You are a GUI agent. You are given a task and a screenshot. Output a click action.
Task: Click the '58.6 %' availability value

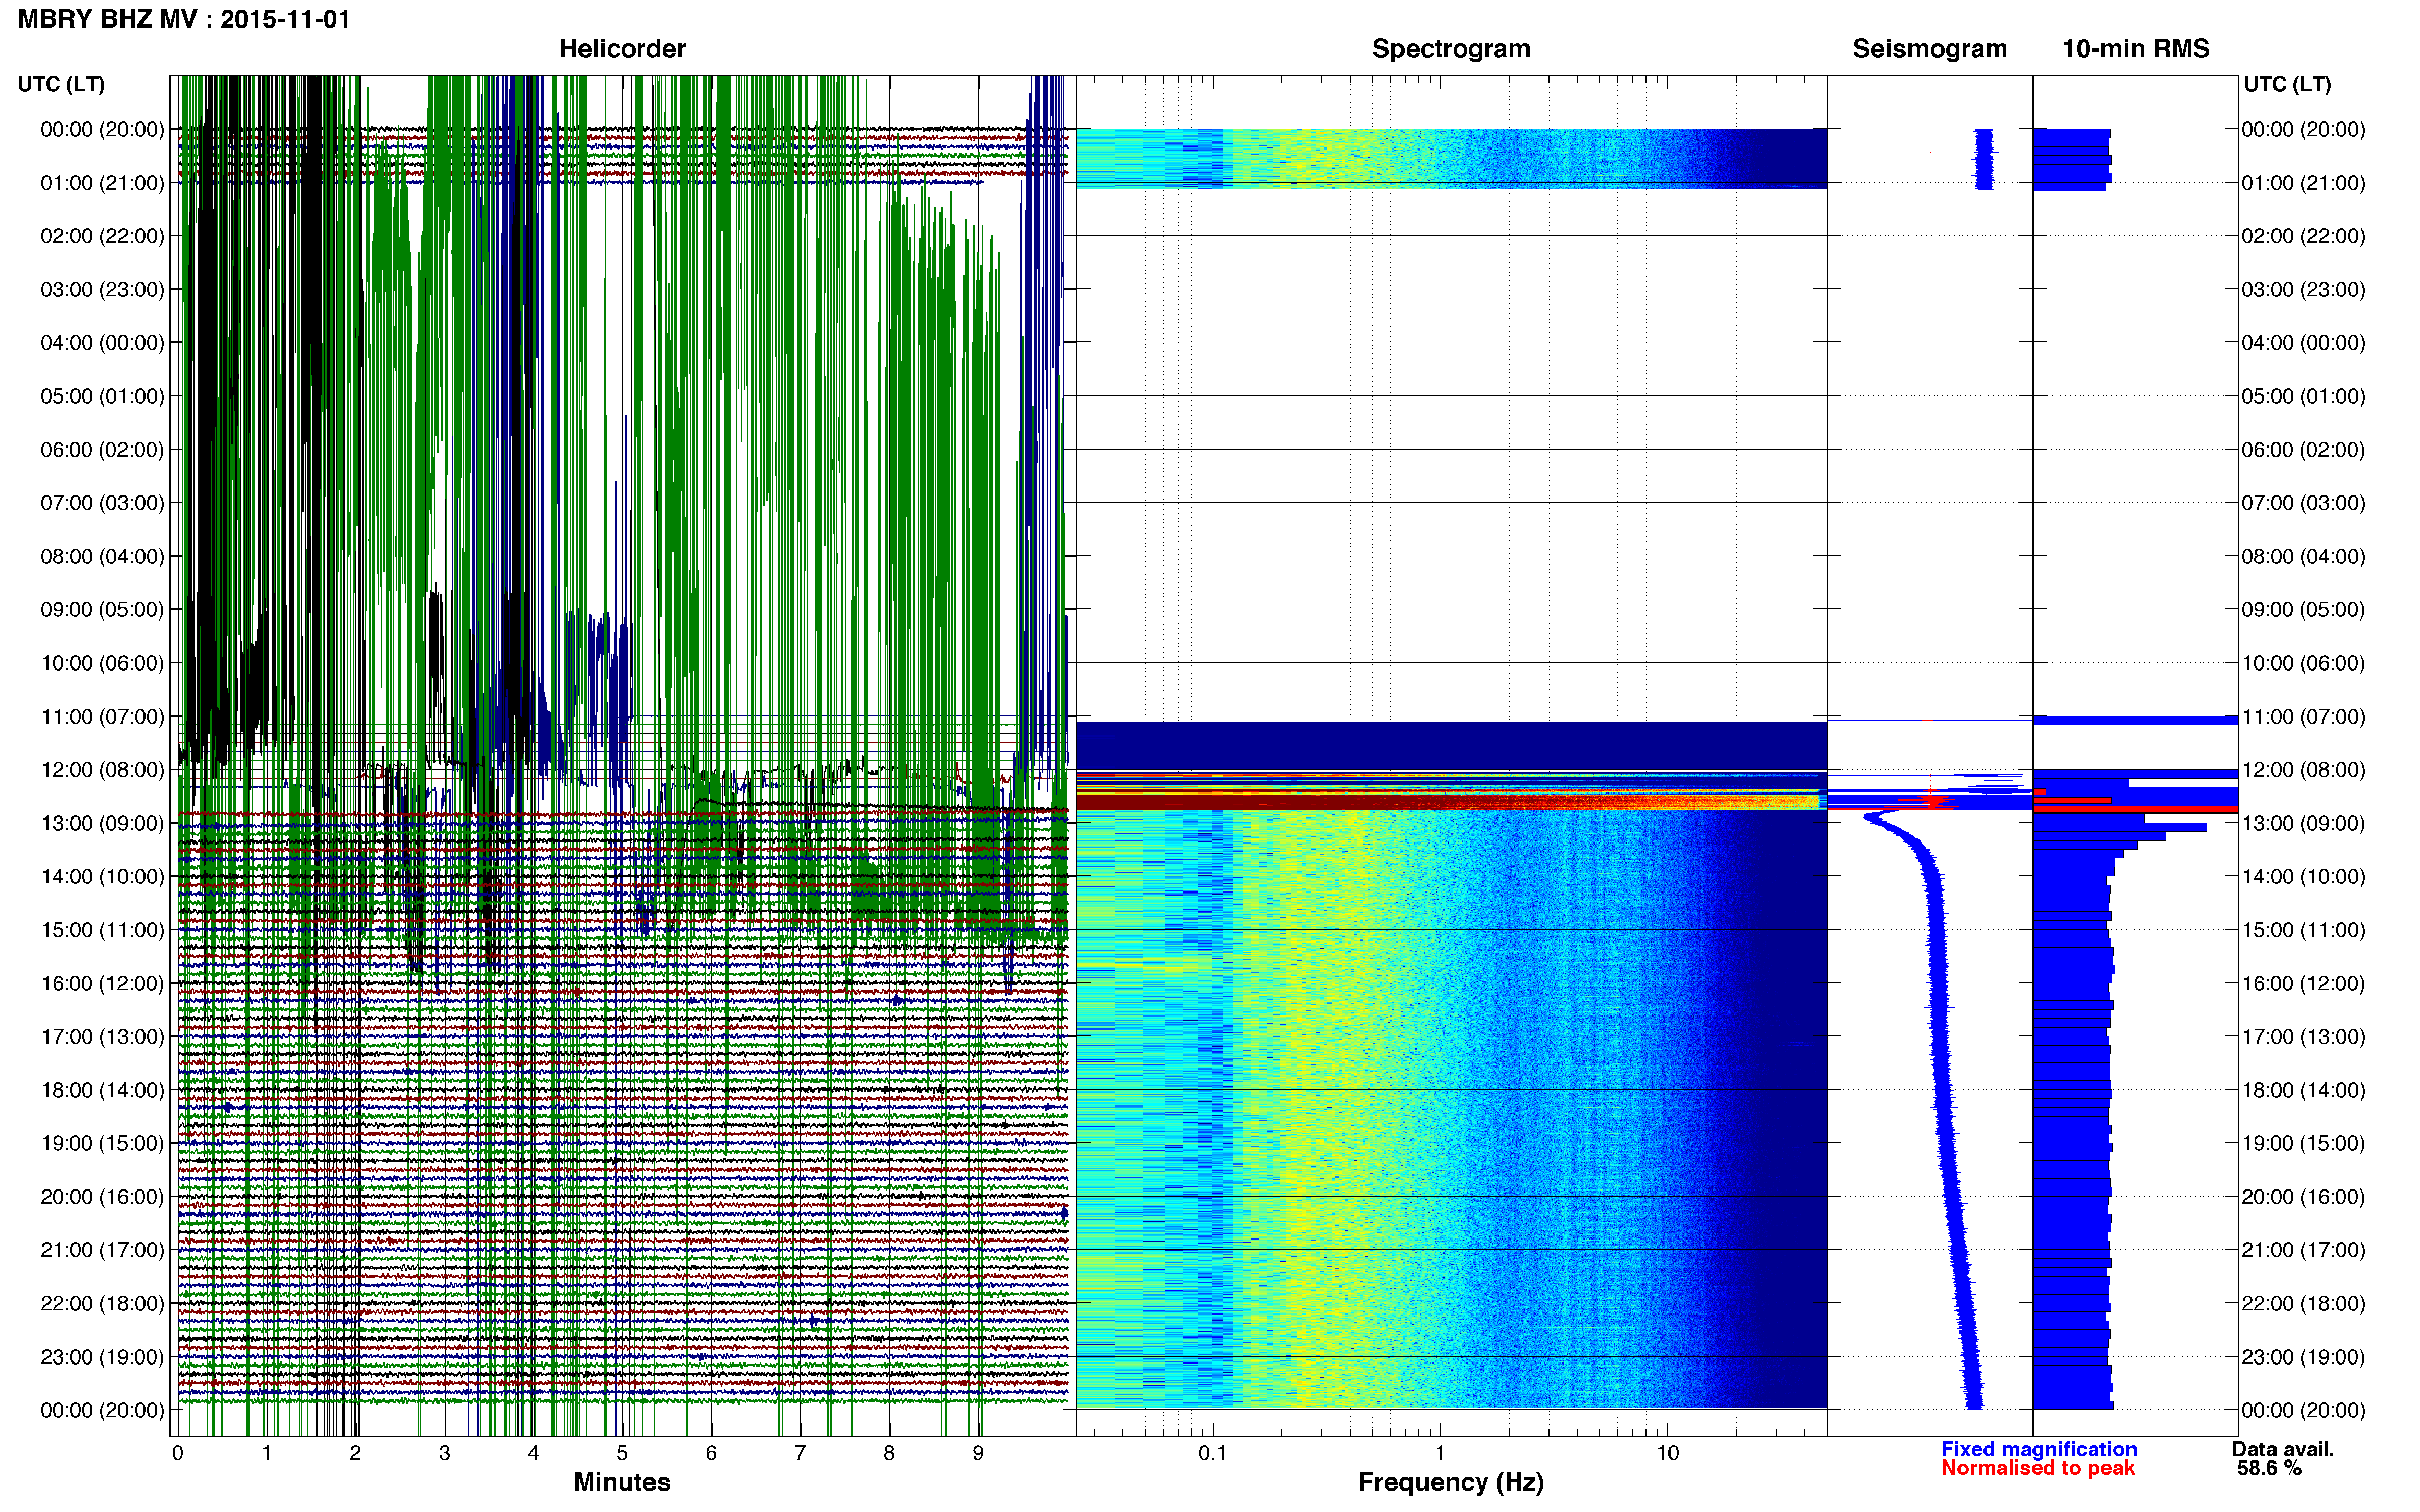pos(2269,1468)
